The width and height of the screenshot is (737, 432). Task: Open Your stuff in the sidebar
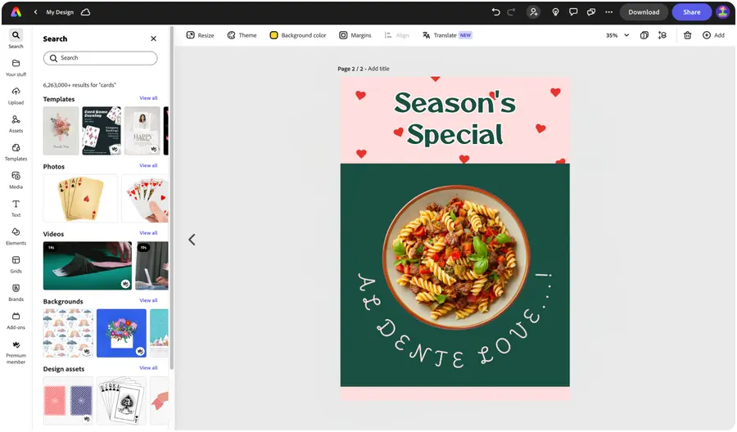click(16, 68)
